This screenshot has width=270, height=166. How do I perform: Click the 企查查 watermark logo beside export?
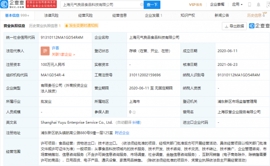click(x=259, y=26)
